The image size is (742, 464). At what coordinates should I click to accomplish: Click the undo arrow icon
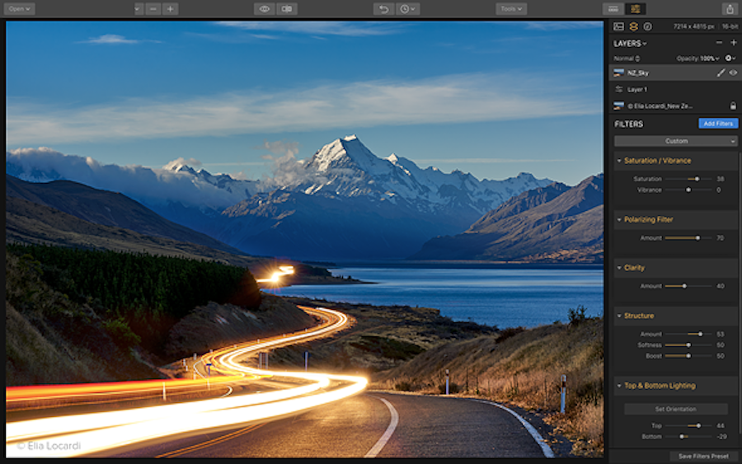click(383, 9)
